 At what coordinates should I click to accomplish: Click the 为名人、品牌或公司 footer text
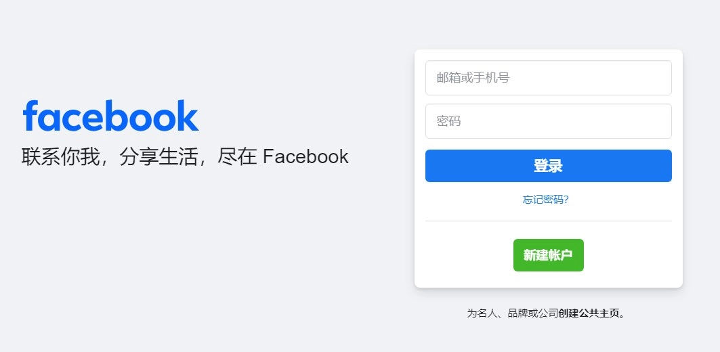click(x=513, y=314)
